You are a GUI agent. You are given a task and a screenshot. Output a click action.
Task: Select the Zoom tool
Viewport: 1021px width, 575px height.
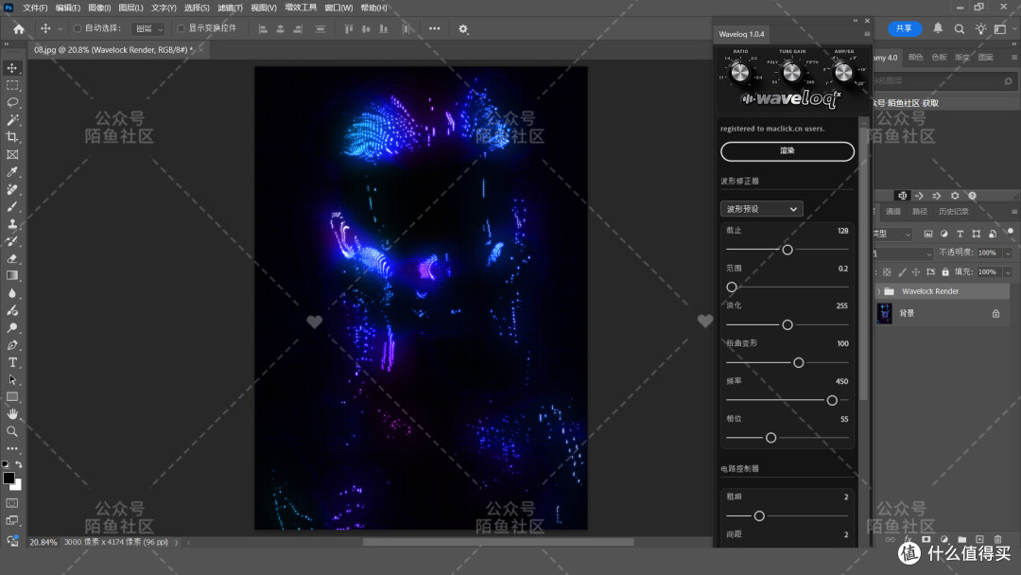pos(12,431)
